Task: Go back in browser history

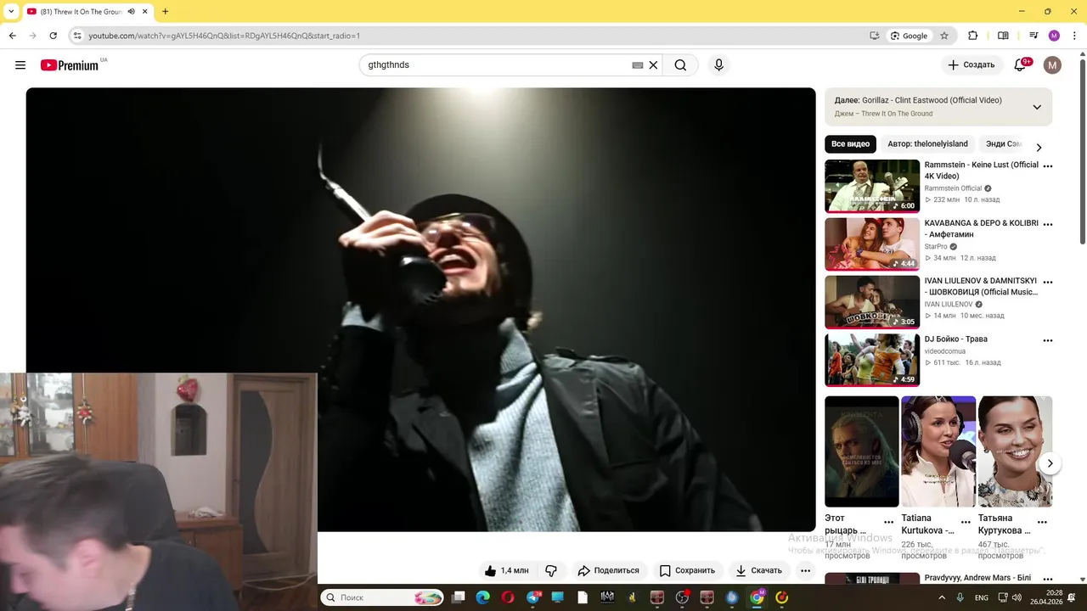Action: tap(12, 36)
